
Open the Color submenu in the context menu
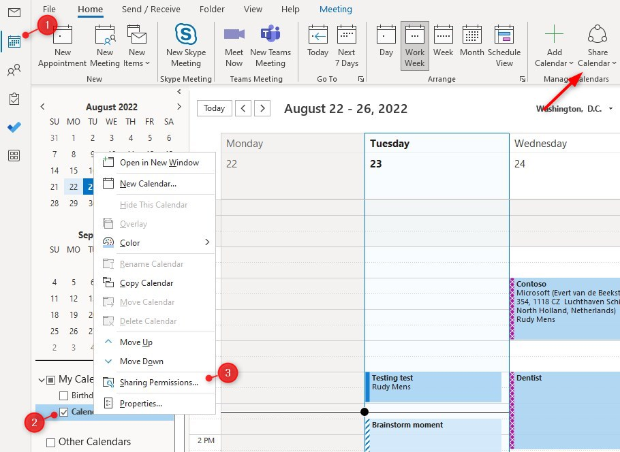pos(129,242)
